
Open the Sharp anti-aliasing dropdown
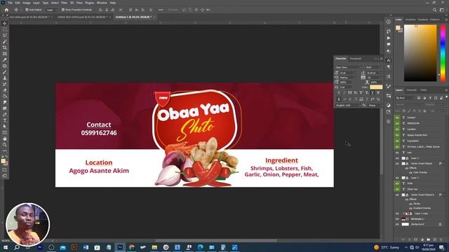[375, 106]
